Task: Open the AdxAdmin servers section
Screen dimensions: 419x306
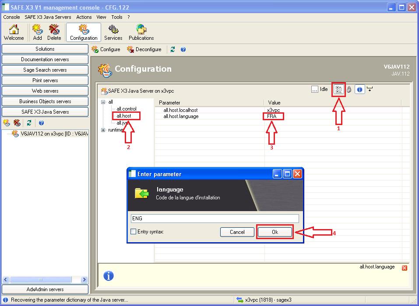Action: point(45,289)
